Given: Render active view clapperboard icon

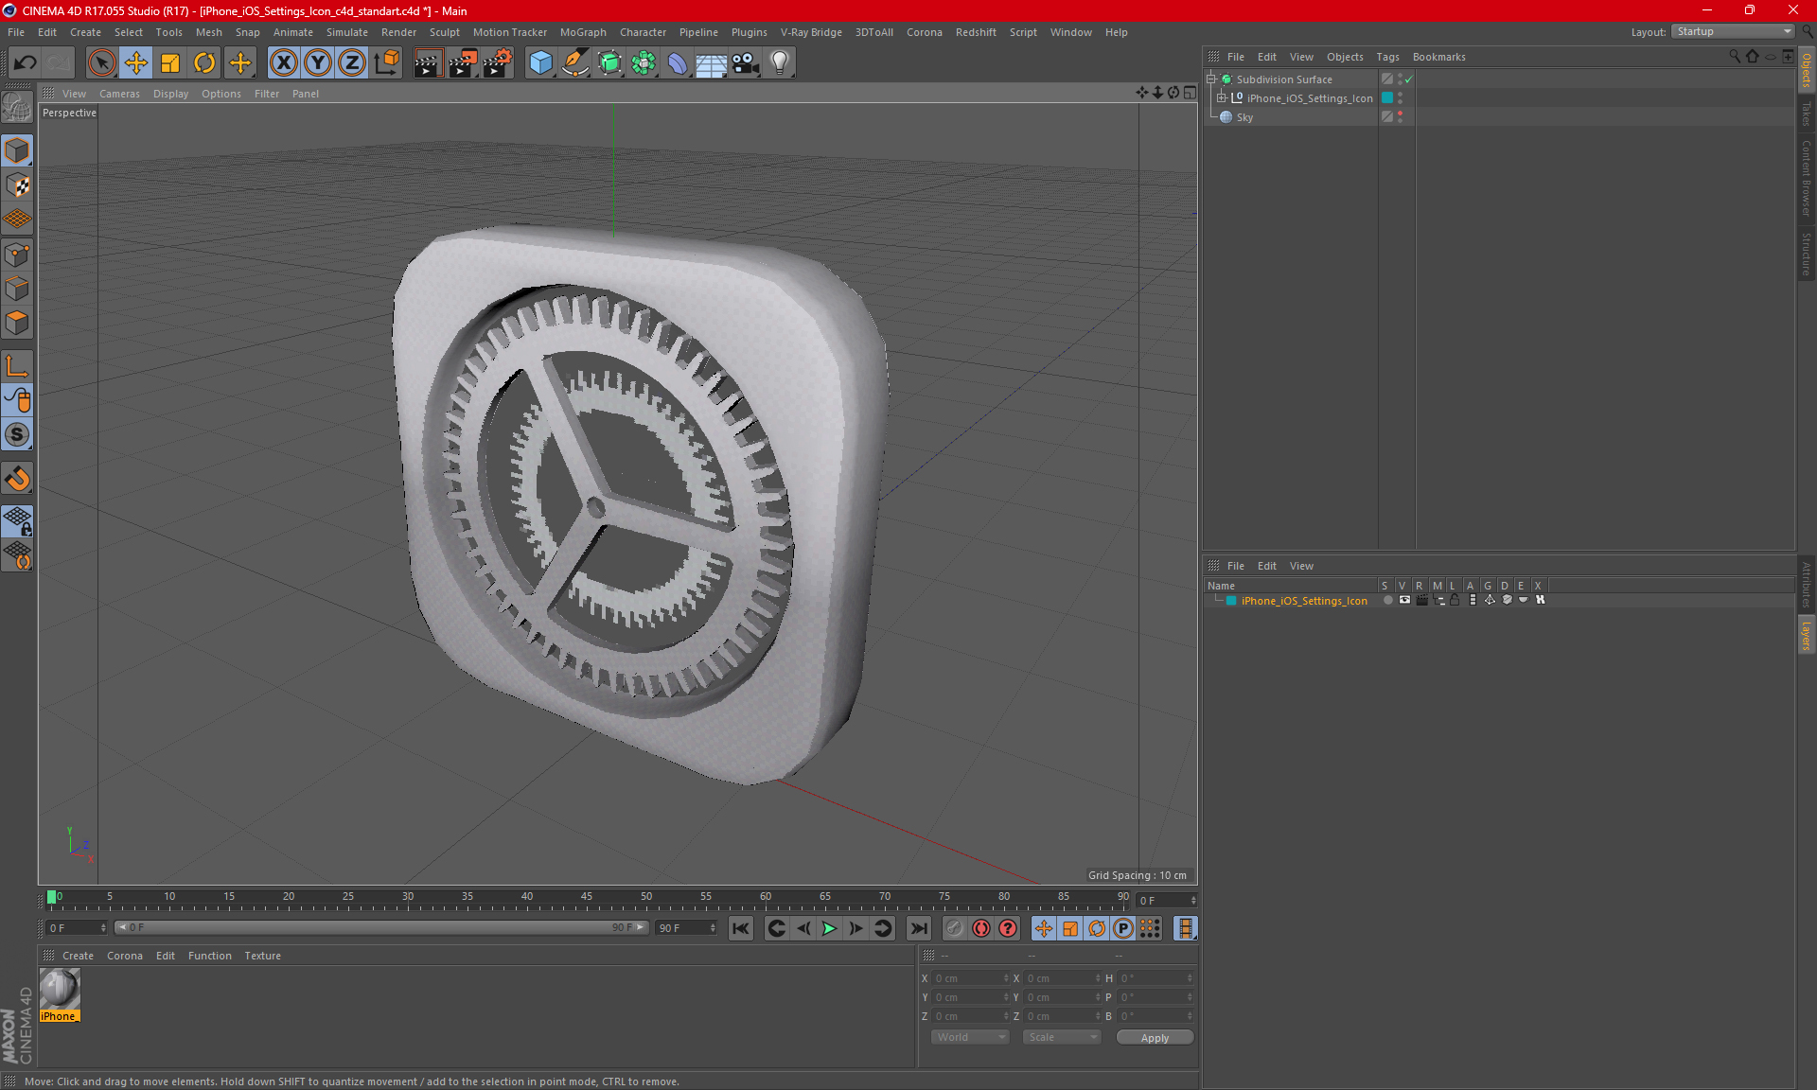Looking at the screenshot, I should (428, 62).
